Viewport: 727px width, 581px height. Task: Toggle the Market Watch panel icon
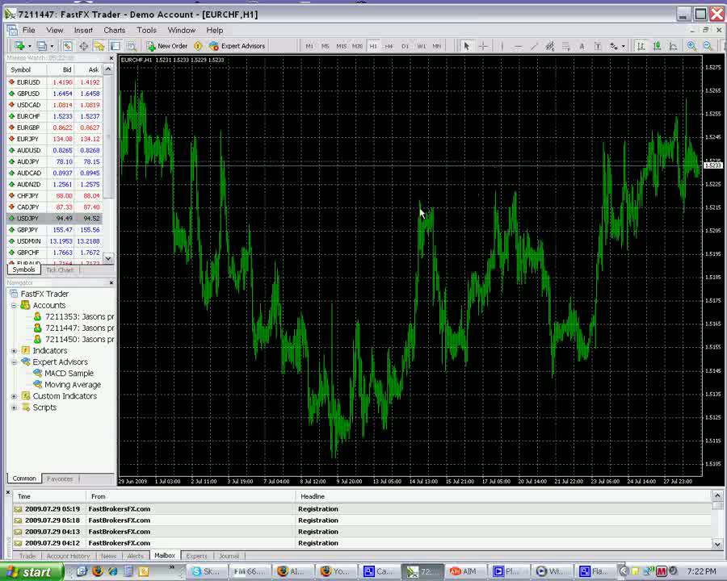68,46
